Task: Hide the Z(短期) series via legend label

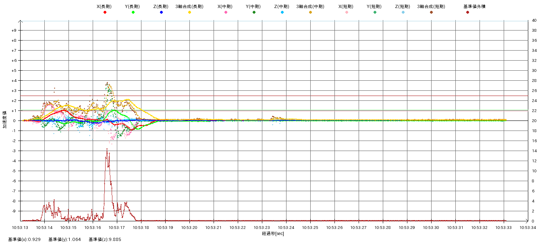Action: [x=403, y=6]
